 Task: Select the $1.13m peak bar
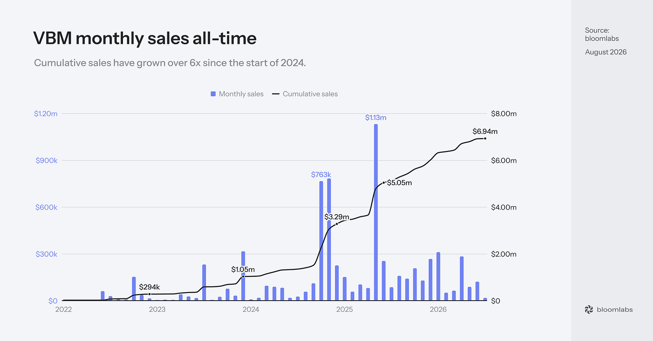pos(376,212)
